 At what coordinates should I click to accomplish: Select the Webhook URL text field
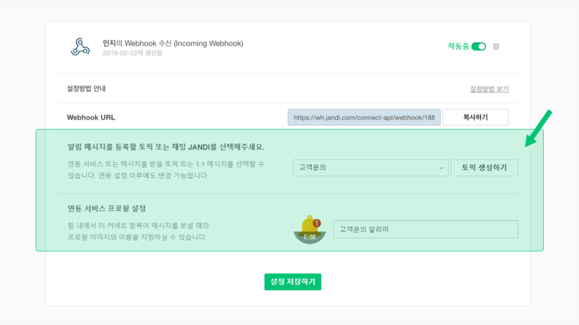(364, 117)
